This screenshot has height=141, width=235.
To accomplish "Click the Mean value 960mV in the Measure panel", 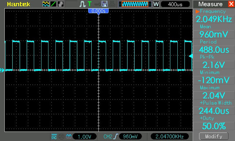I will coord(214,35).
